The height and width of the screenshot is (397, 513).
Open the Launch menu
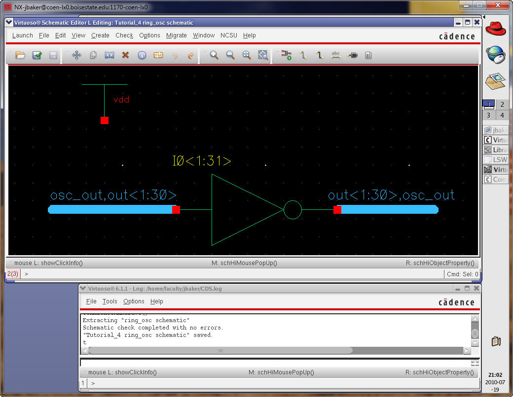pyautogui.click(x=22, y=35)
